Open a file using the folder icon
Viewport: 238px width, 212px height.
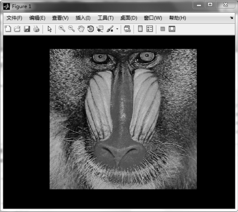[17, 29]
